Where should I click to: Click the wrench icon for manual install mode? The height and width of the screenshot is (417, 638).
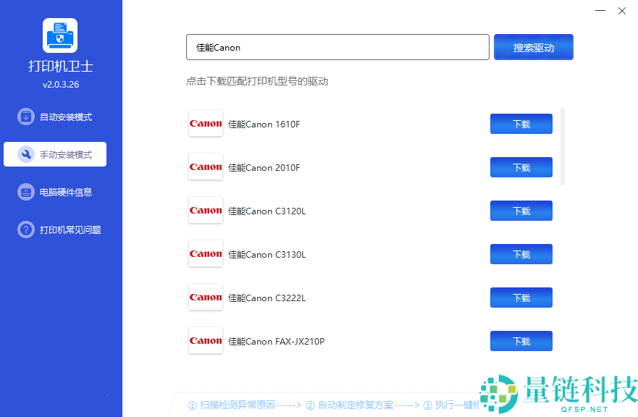coord(26,154)
